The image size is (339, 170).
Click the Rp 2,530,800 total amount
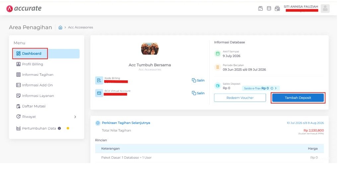(314, 130)
